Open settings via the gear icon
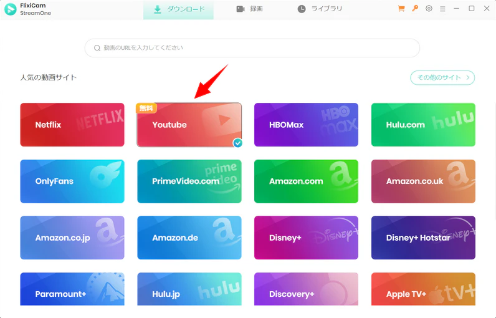The width and height of the screenshot is (496, 318). pyautogui.click(x=429, y=9)
